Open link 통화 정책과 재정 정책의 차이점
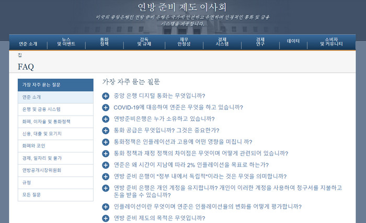The height and width of the screenshot is (223, 366). pos(201,154)
